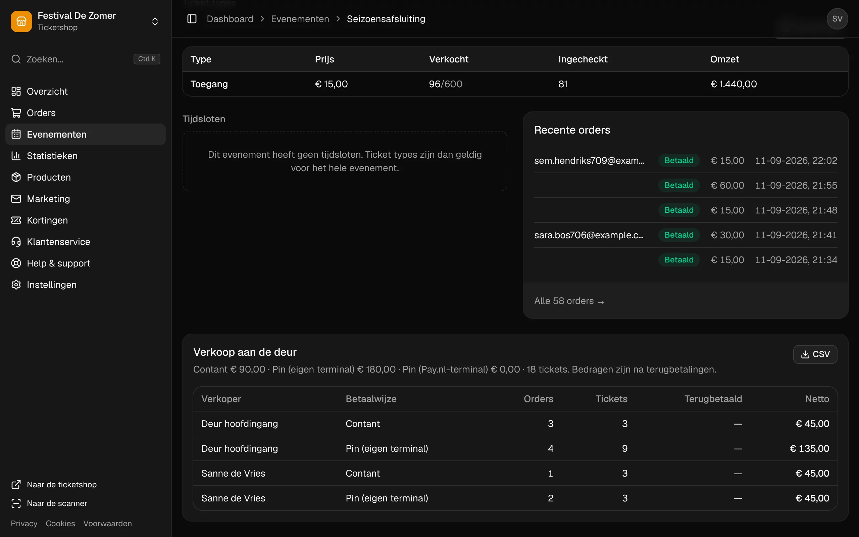Click the Evenementen calendar icon
The width and height of the screenshot is (859, 537).
pyautogui.click(x=16, y=134)
